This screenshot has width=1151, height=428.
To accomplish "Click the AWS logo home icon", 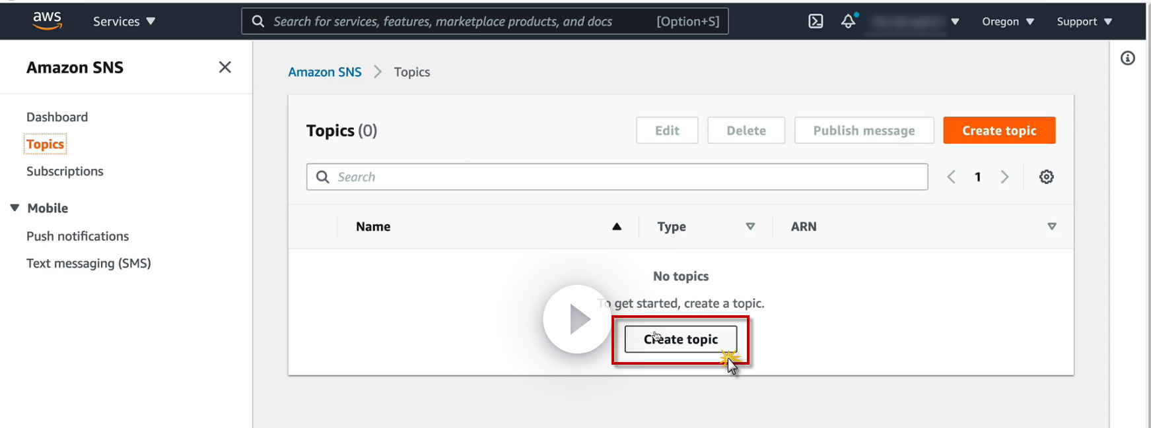I will [47, 20].
